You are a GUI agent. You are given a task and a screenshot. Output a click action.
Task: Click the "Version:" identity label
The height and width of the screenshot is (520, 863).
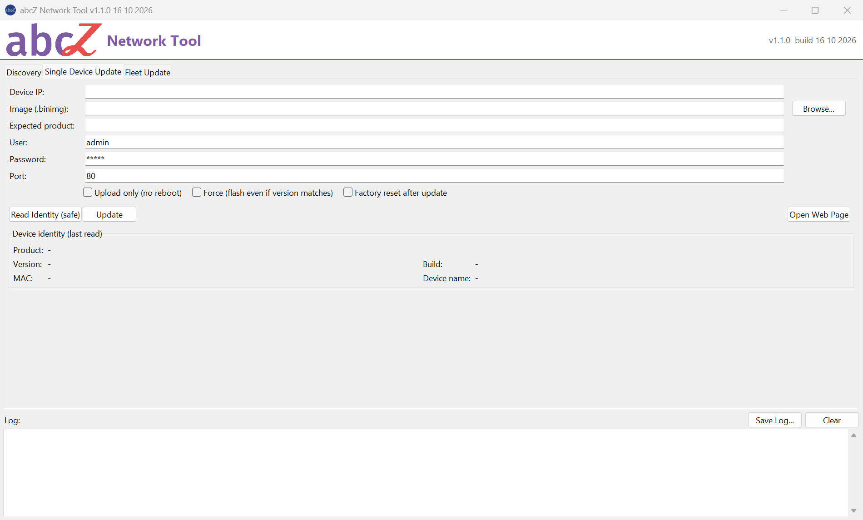[27, 264]
